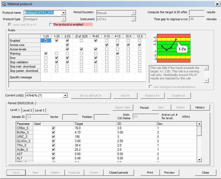This screenshot has width=221, height=179.
Task: Click the Specific message cell for 1-2S
Action: 46,77
